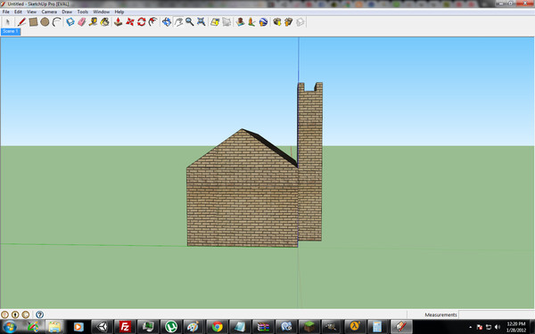Pick the Line pencil tool

(21, 22)
